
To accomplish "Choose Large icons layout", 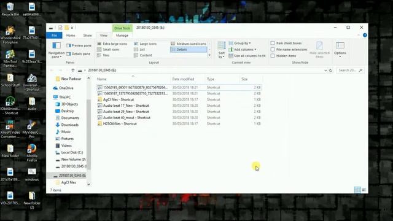I will 146,44.
